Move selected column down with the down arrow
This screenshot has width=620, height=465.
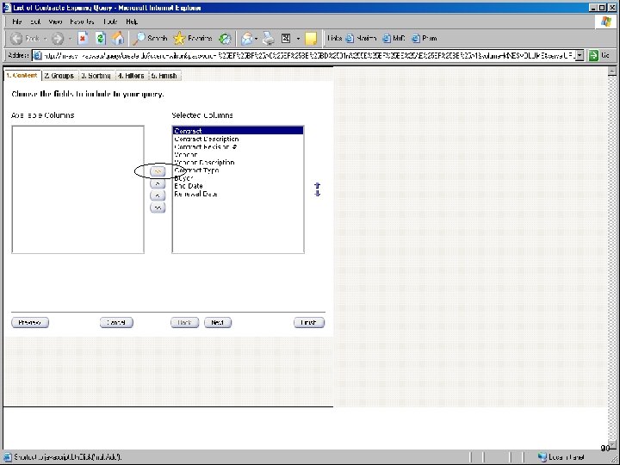(317, 193)
